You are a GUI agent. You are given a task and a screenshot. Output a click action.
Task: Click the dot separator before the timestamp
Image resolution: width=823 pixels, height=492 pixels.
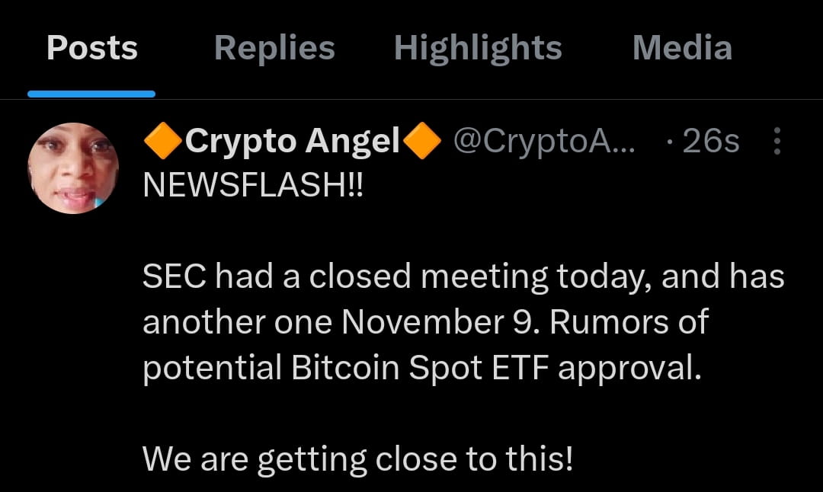(669, 142)
